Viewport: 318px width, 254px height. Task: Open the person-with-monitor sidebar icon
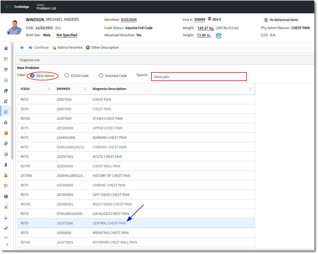click(x=6, y=70)
